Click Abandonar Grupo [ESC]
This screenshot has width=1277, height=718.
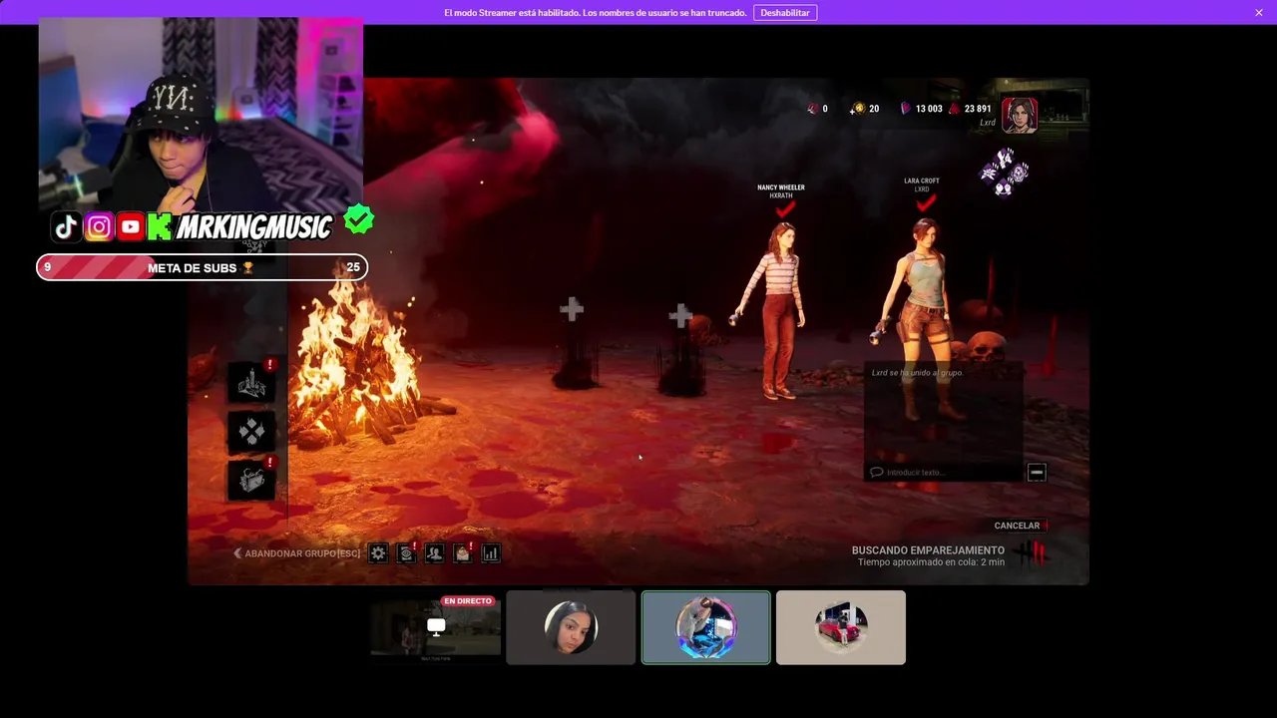[x=296, y=553]
